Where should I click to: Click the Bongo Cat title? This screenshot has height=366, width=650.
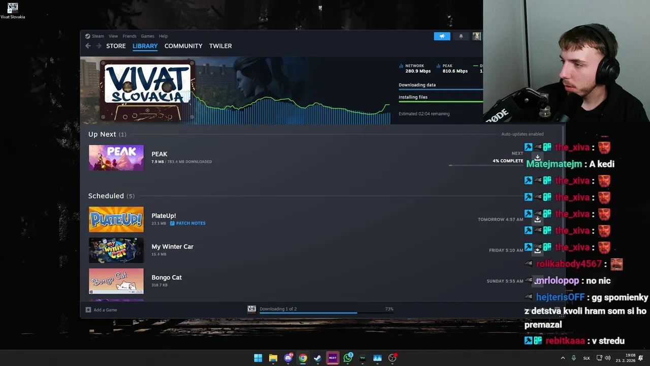167,278
